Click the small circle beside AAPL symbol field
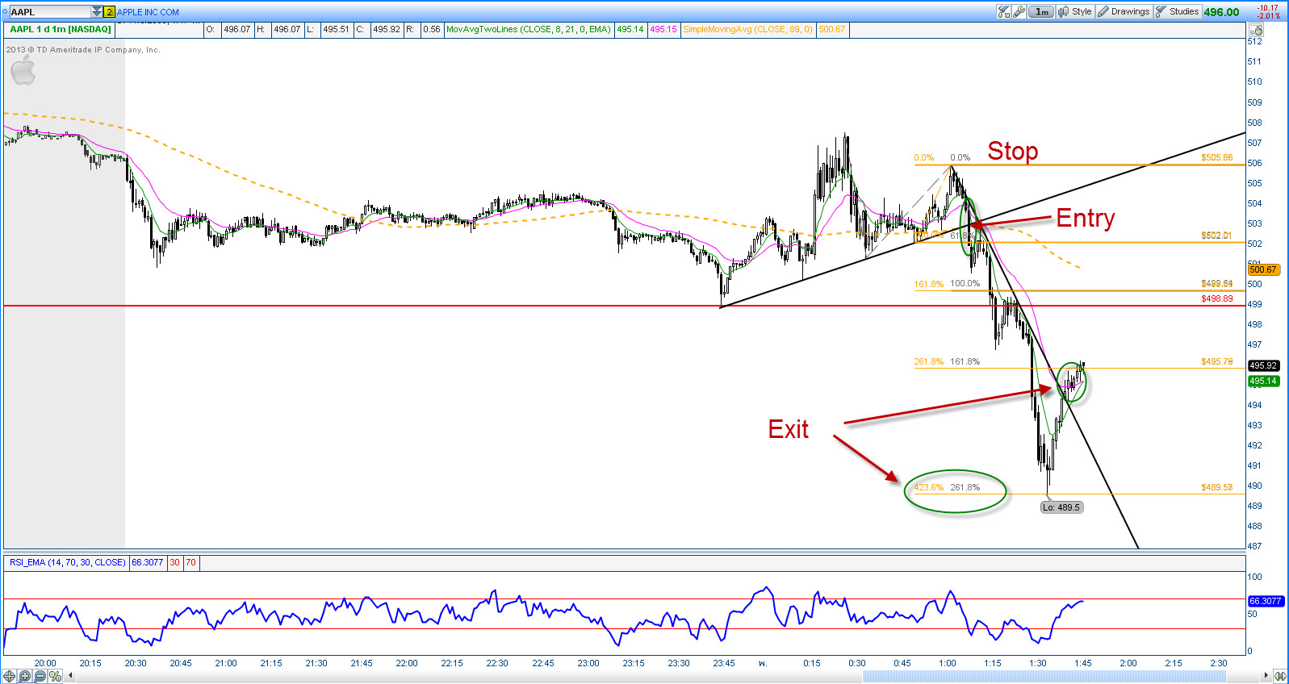Viewport: 1289px width, 684px height. (x=4, y=11)
